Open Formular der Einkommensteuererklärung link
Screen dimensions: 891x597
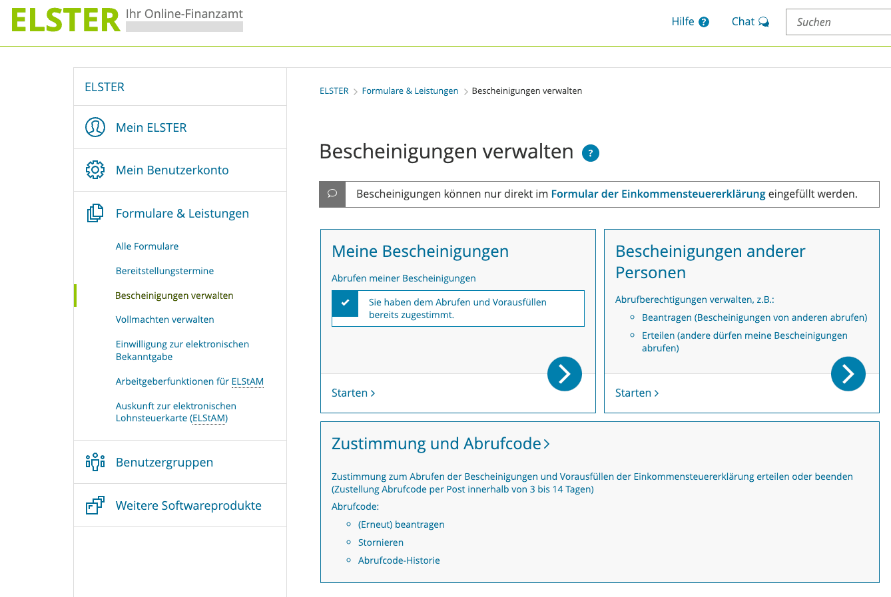(x=658, y=194)
